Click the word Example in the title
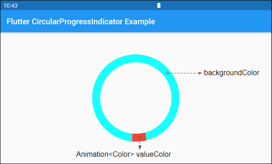The height and width of the screenshot is (164, 272). coord(140,22)
